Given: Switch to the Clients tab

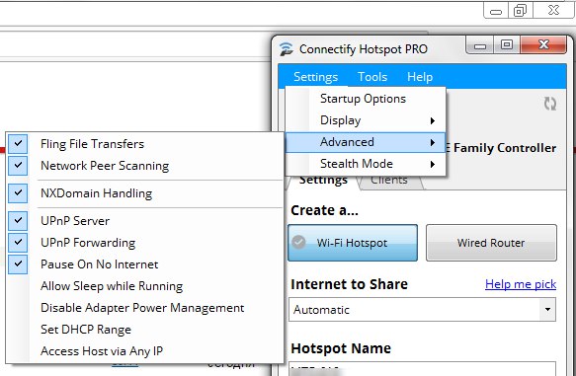Looking at the screenshot, I should tap(389, 181).
